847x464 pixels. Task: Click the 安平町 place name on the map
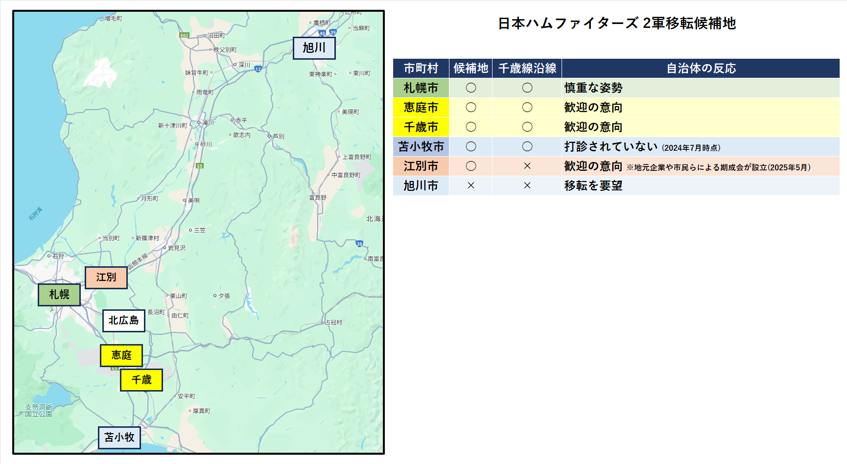pyautogui.click(x=186, y=396)
